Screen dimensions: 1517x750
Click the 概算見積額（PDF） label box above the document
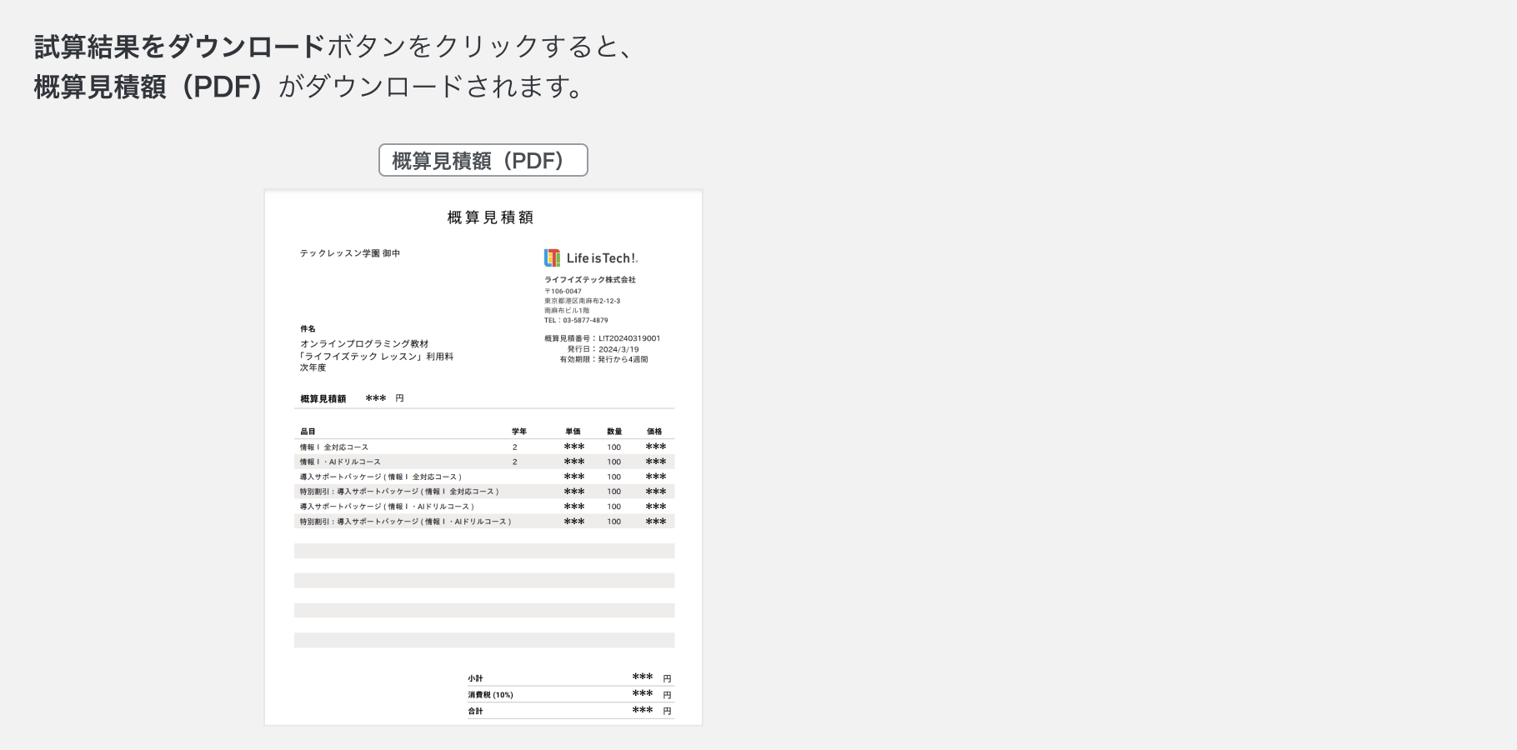tap(483, 160)
